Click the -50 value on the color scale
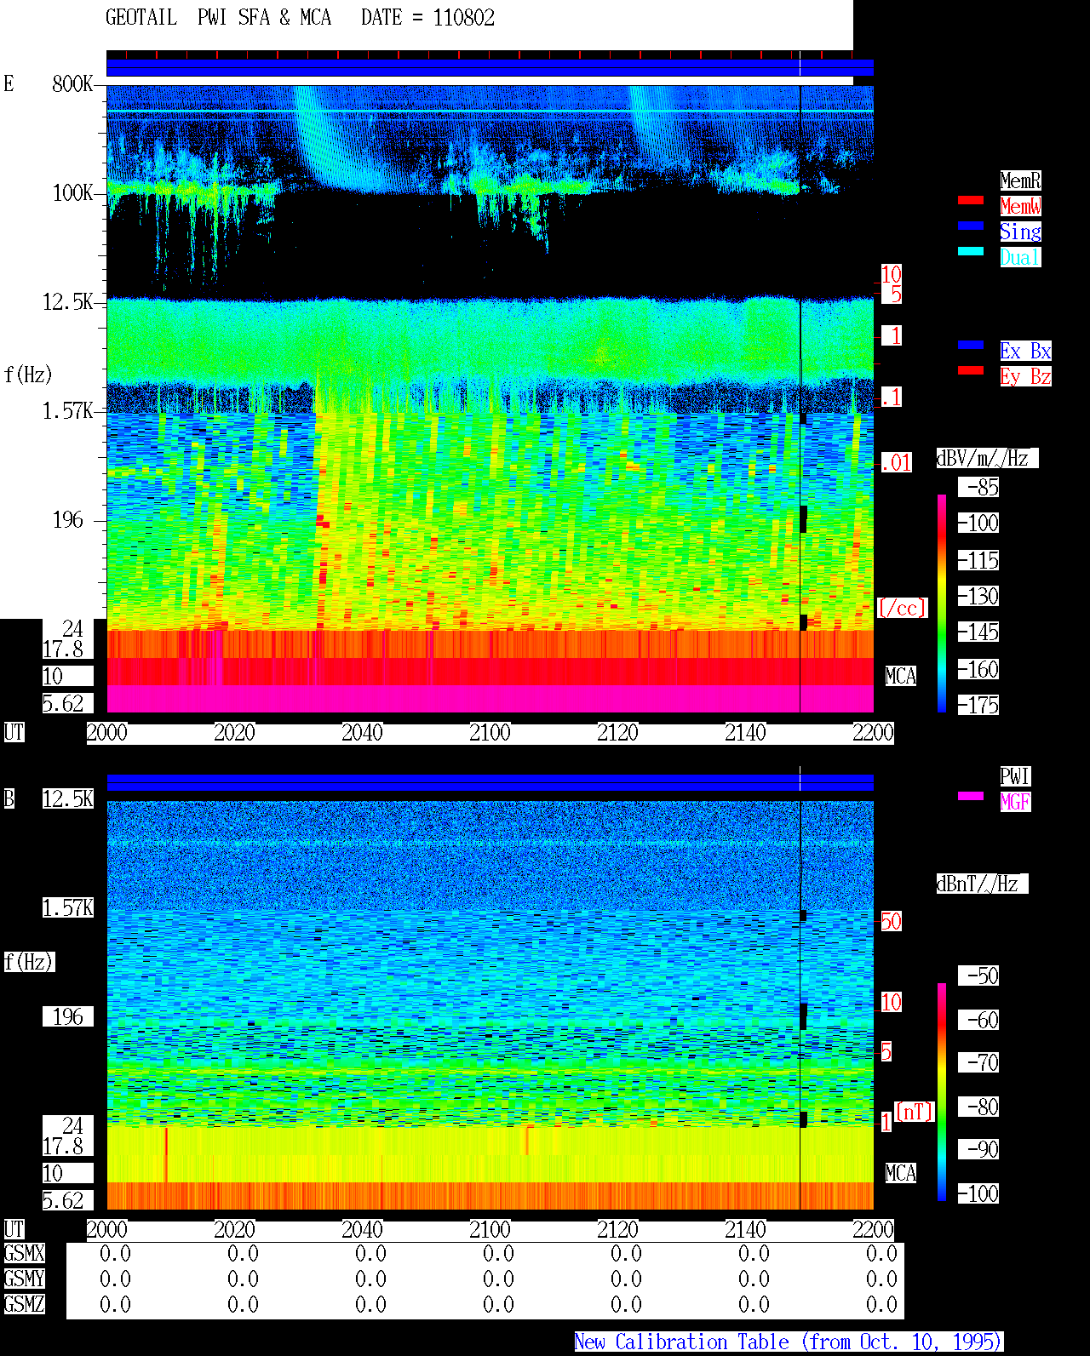1090x1356 pixels. tap(979, 976)
